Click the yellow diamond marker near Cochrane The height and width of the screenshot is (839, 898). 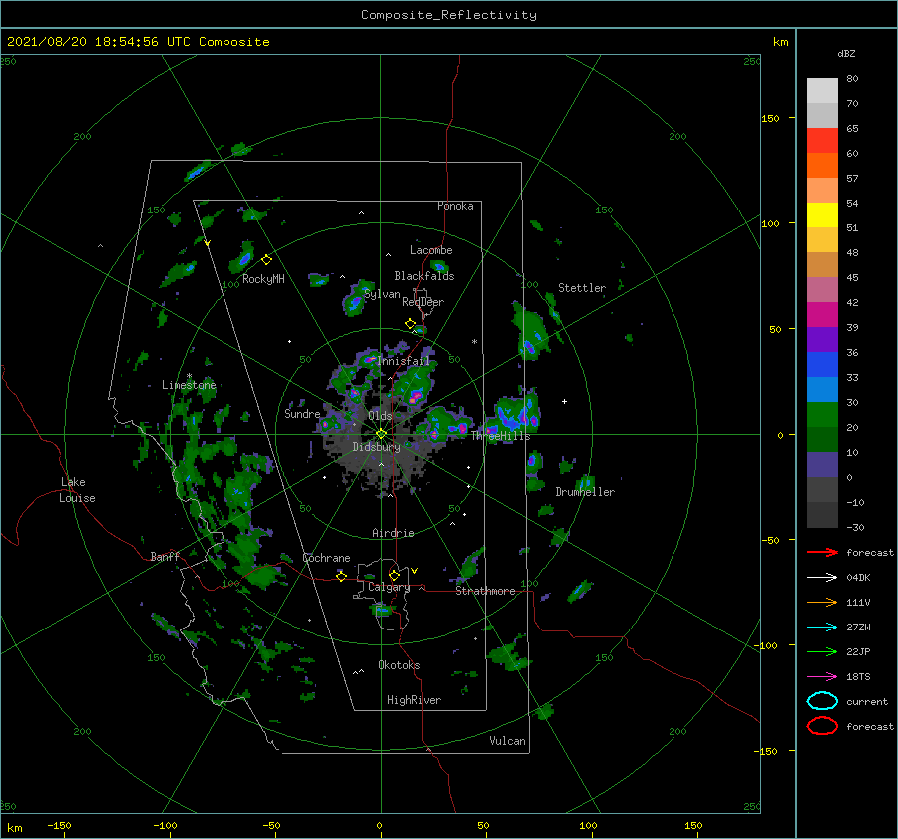(x=341, y=576)
